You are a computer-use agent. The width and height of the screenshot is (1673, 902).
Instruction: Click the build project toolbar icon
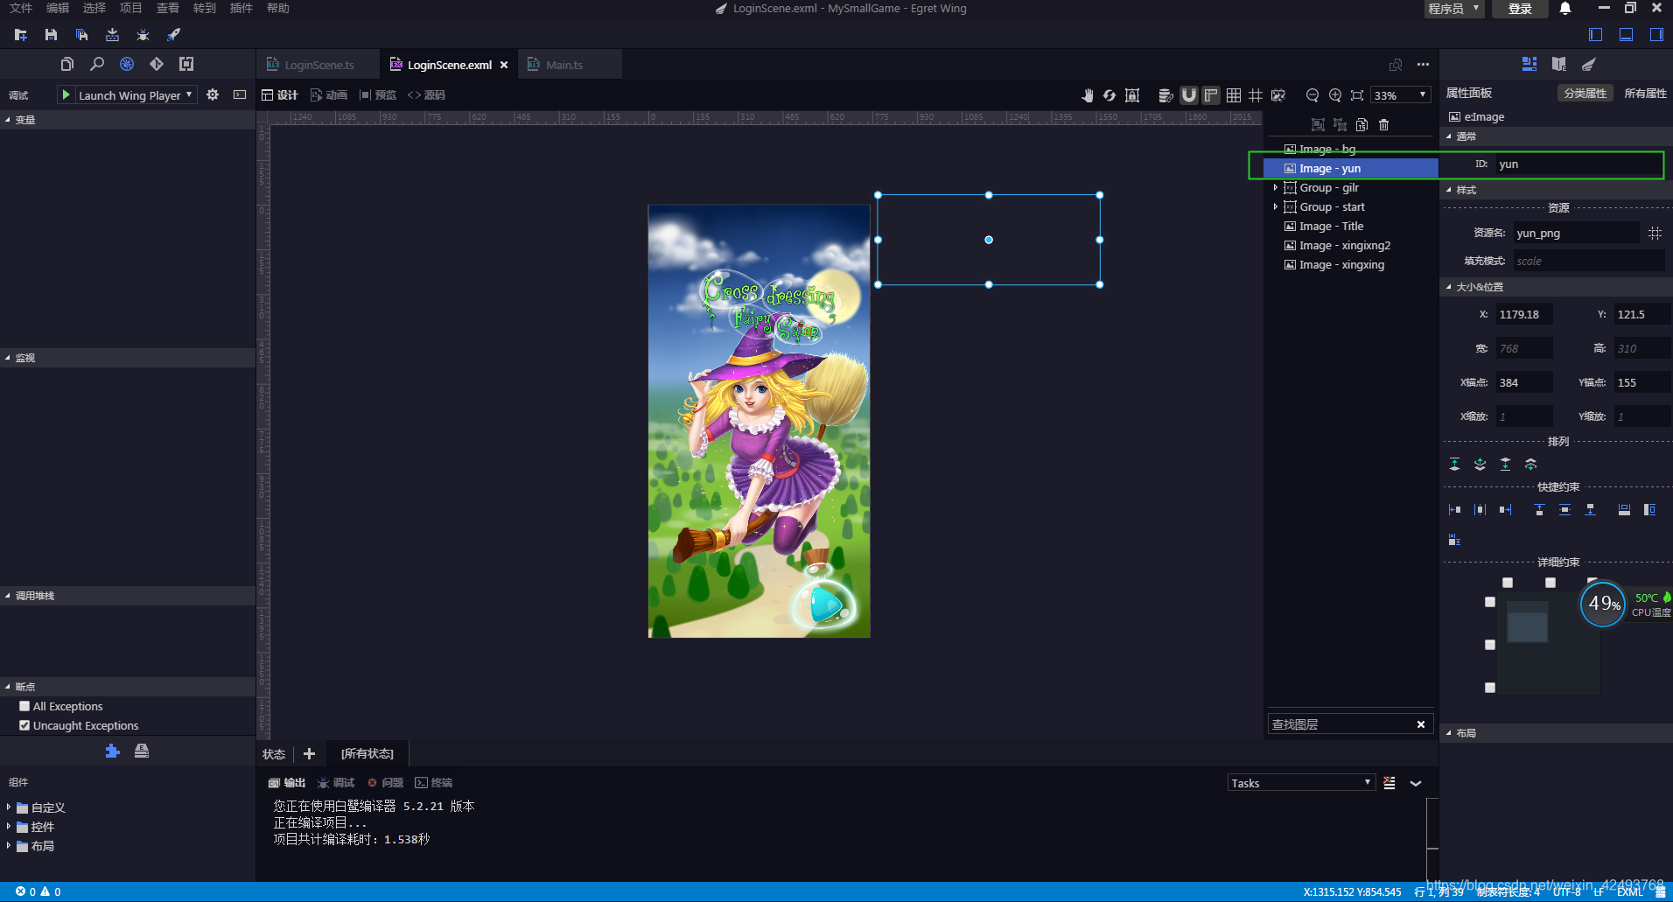(x=112, y=35)
